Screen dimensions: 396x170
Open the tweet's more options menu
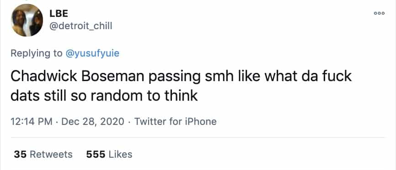click(x=380, y=13)
